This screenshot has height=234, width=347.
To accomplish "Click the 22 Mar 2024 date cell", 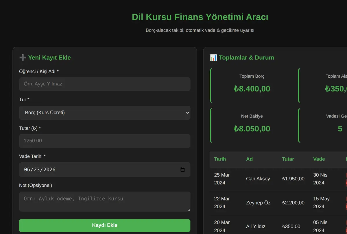I will coord(222,203).
